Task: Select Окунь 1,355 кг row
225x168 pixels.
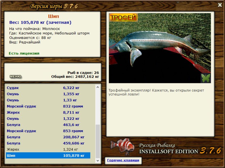Action: pos(48,94)
